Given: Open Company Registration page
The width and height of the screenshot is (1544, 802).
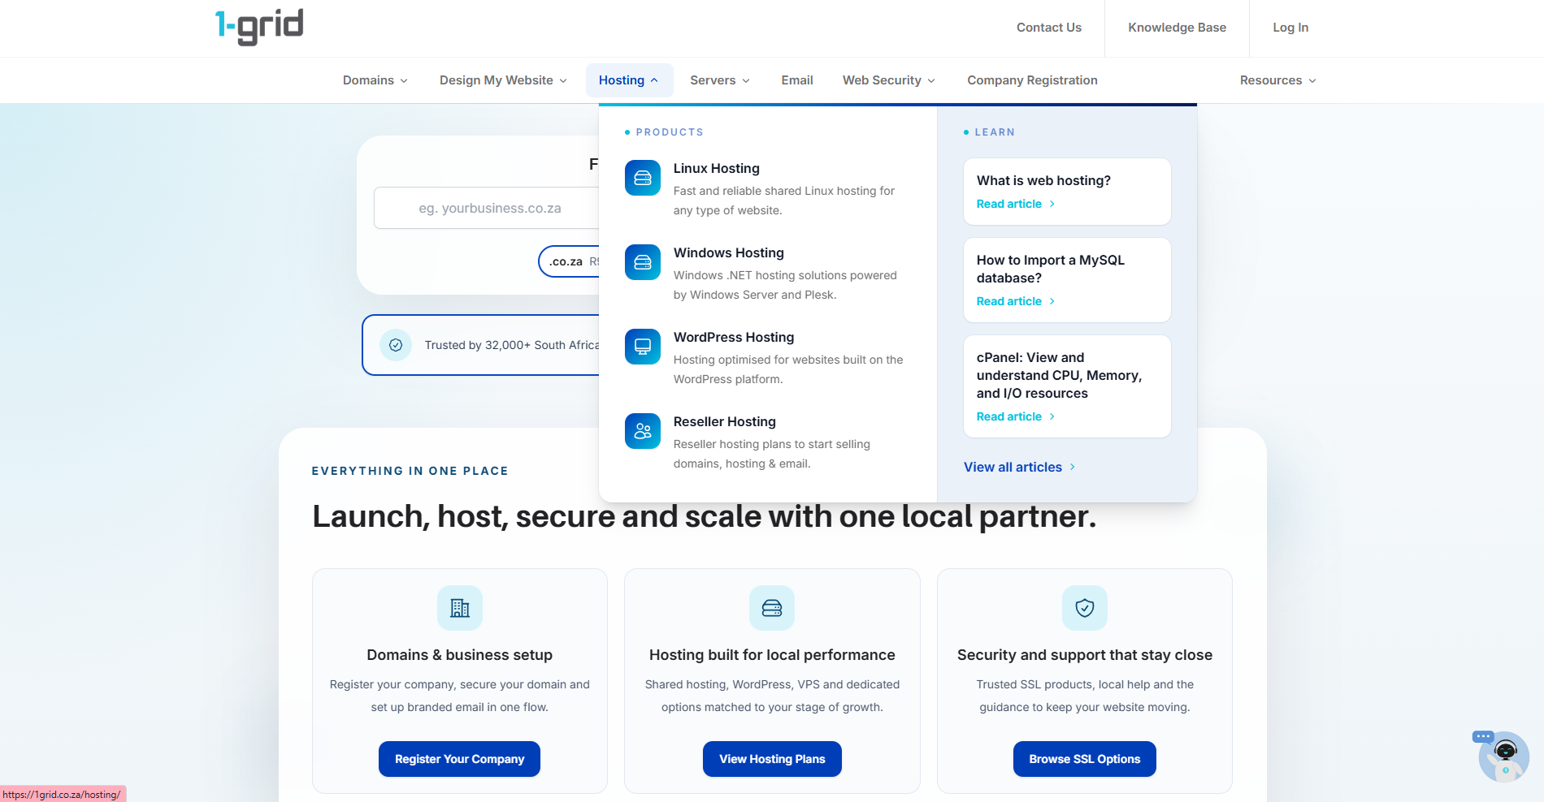Looking at the screenshot, I should (1032, 80).
